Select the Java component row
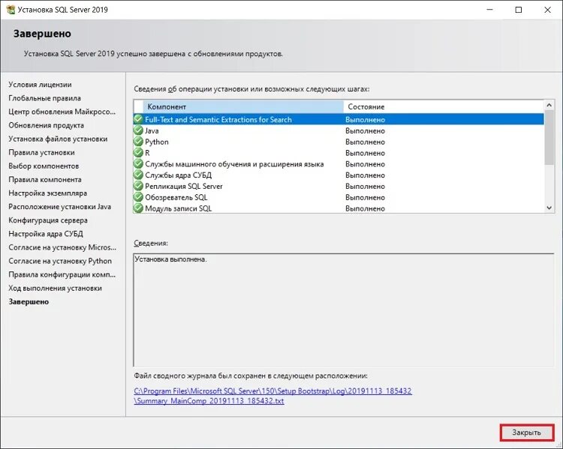Image resolution: width=563 pixels, height=449 pixels. (339, 130)
